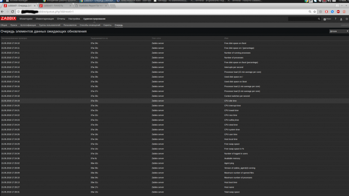The width and height of the screenshot is (349, 196).
Task: Click the 'Узел сети' column header
Action: pyautogui.click(x=156, y=38)
